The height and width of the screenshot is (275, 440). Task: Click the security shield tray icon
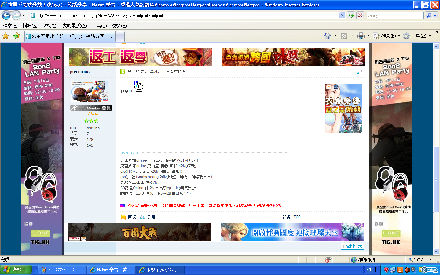387,270
